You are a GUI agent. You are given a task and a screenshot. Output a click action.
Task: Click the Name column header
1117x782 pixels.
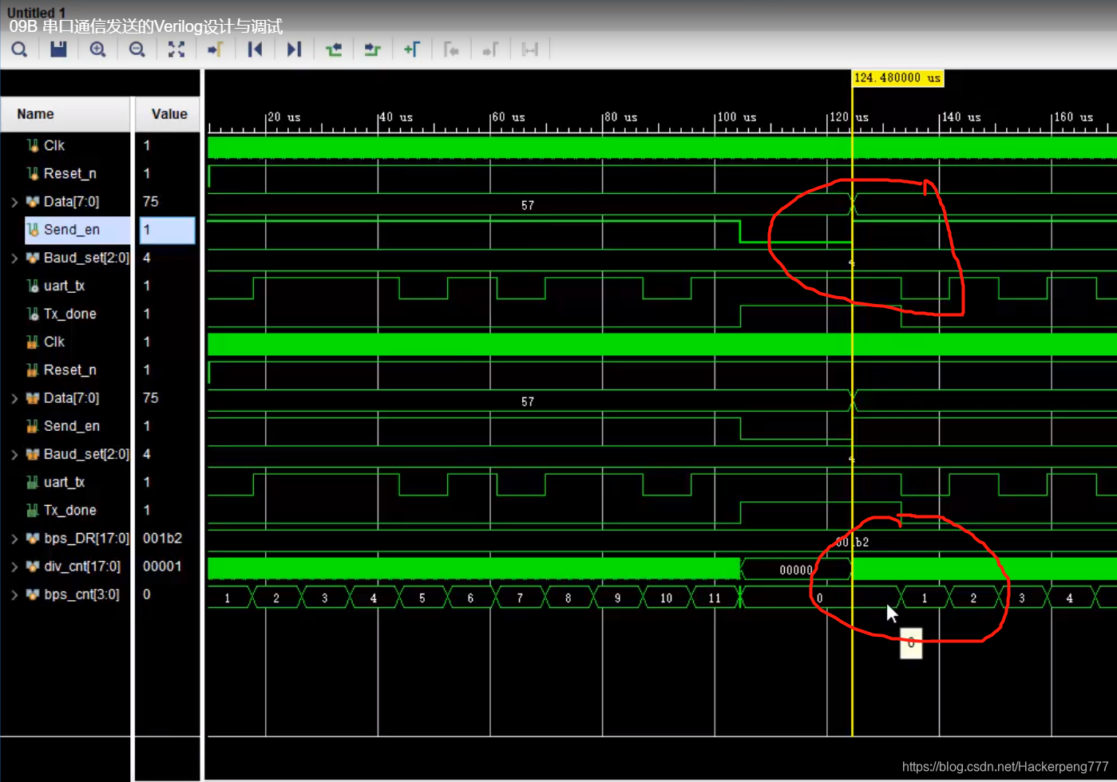65,114
